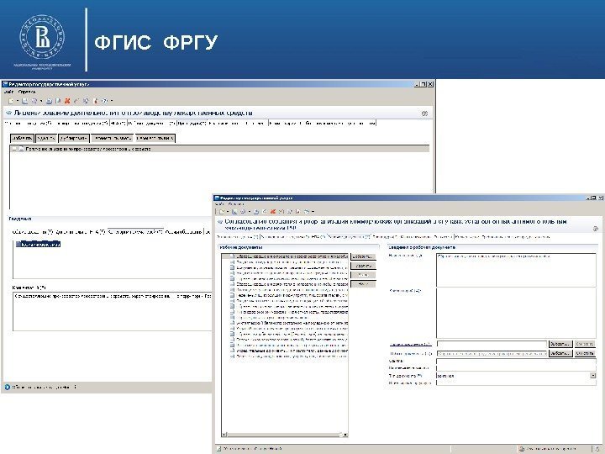The height and width of the screenshot is (454, 605).
Task: Click the red X delete icon in back window toolbar
Action: point(67,101)
